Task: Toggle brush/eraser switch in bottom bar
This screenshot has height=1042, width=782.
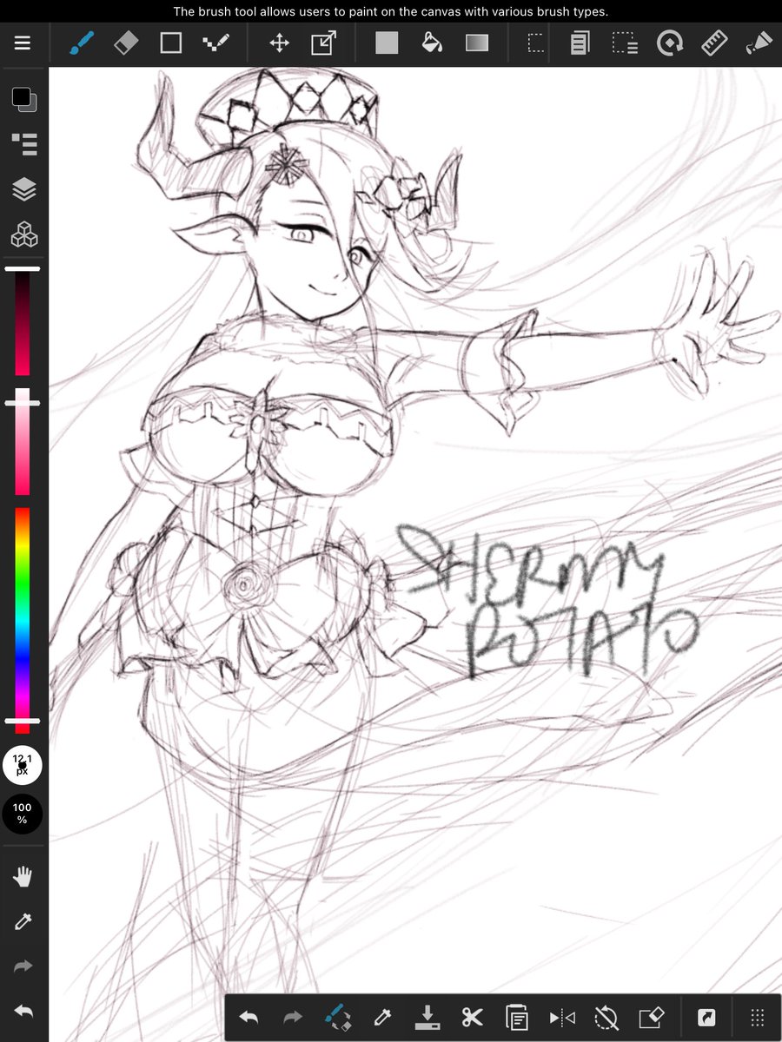Action: point(337,1017)
